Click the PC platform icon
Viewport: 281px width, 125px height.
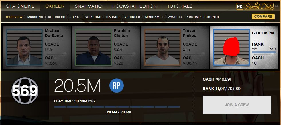point(239,7)
